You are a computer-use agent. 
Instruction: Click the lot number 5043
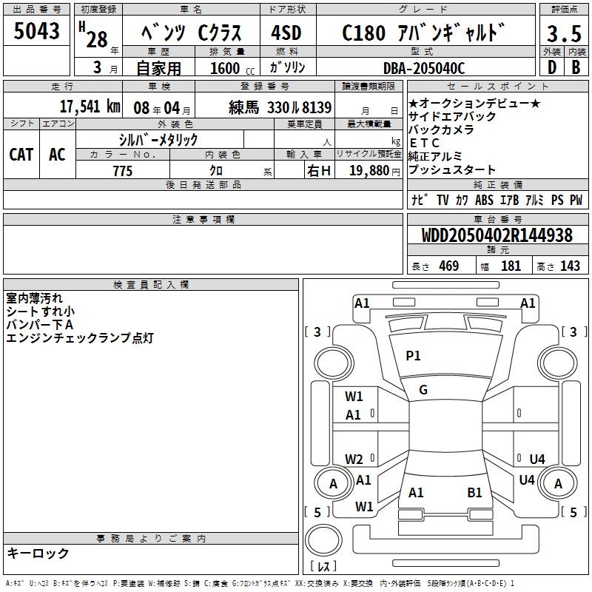[36, 30]
